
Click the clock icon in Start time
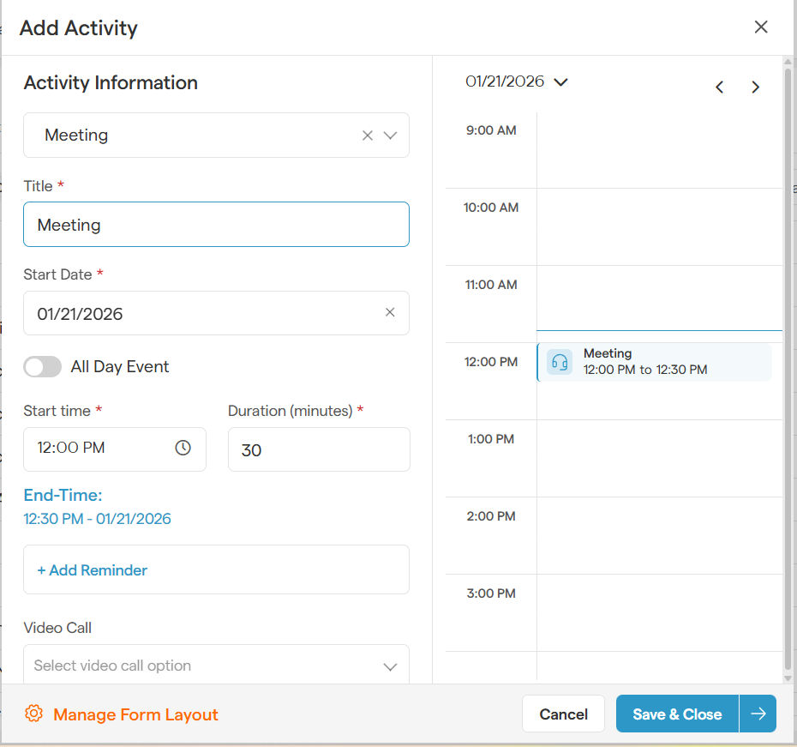click(x=183, y=448)
